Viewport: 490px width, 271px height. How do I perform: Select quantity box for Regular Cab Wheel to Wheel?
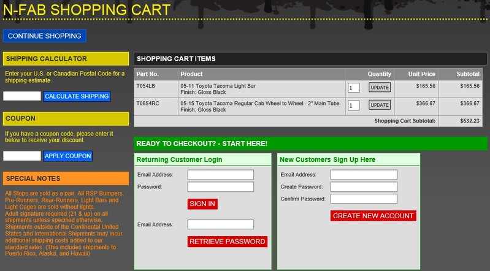click(x=353, y=105)
